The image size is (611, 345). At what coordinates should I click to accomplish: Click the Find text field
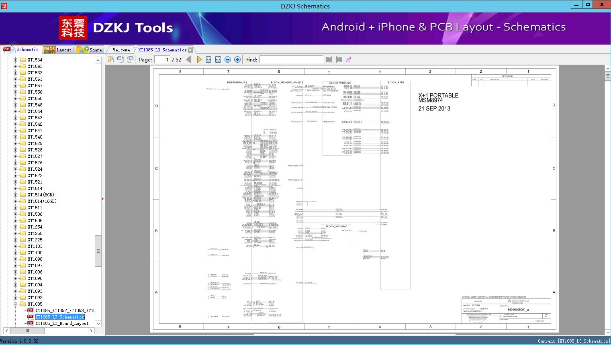coord(291,59)
